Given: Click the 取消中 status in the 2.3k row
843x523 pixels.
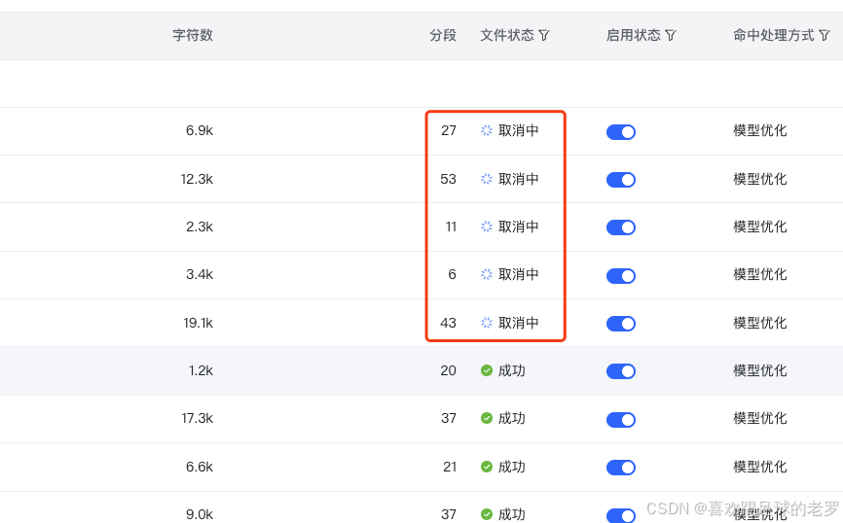Looking at the screenshot, I should [518, 227].
